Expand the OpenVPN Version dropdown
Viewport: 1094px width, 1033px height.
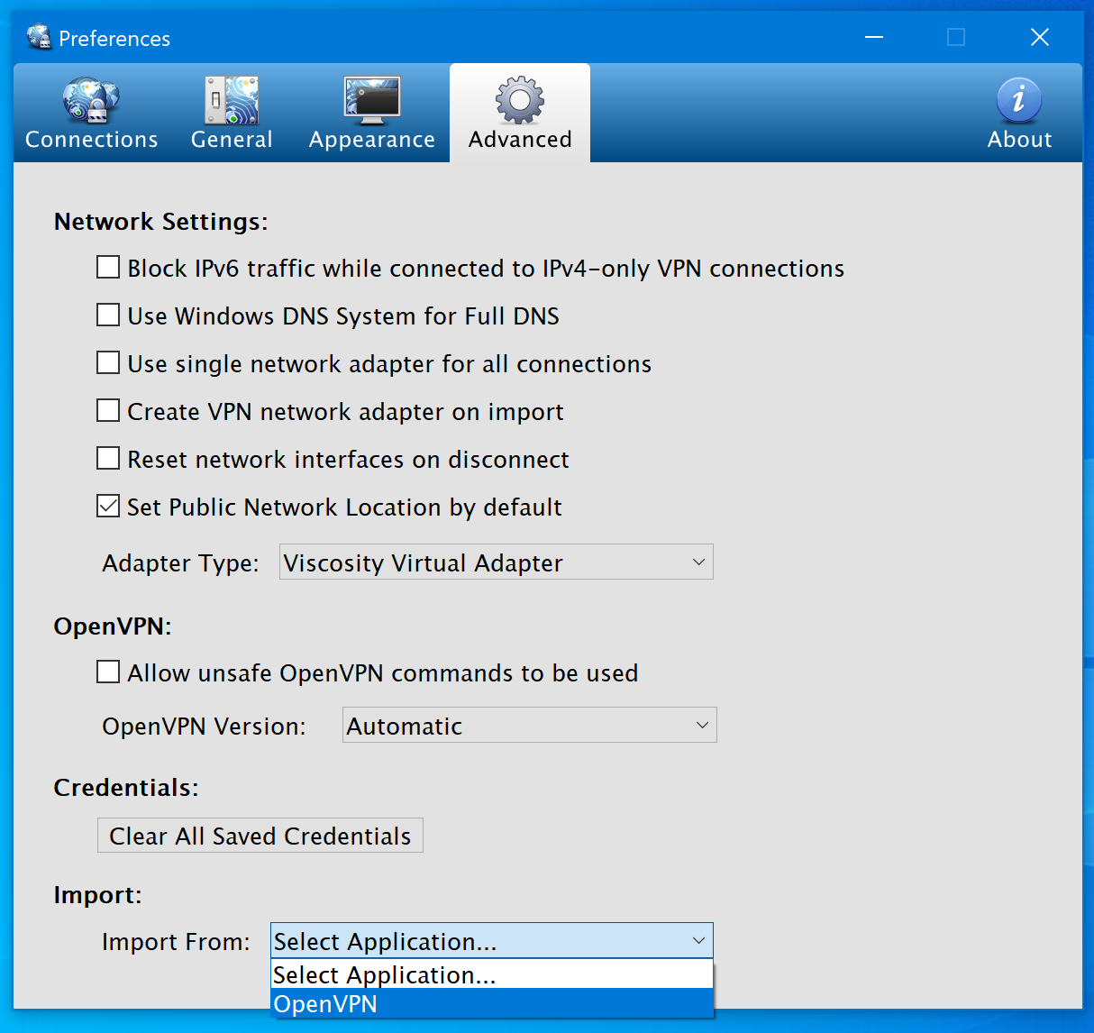pyautogui.click(x=530, y=726)
